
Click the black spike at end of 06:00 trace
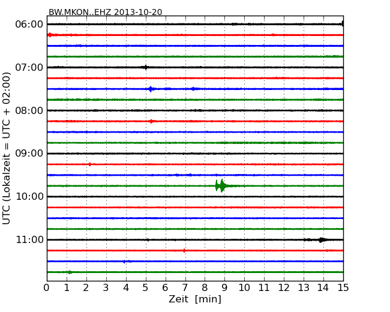tap(342, 24)
